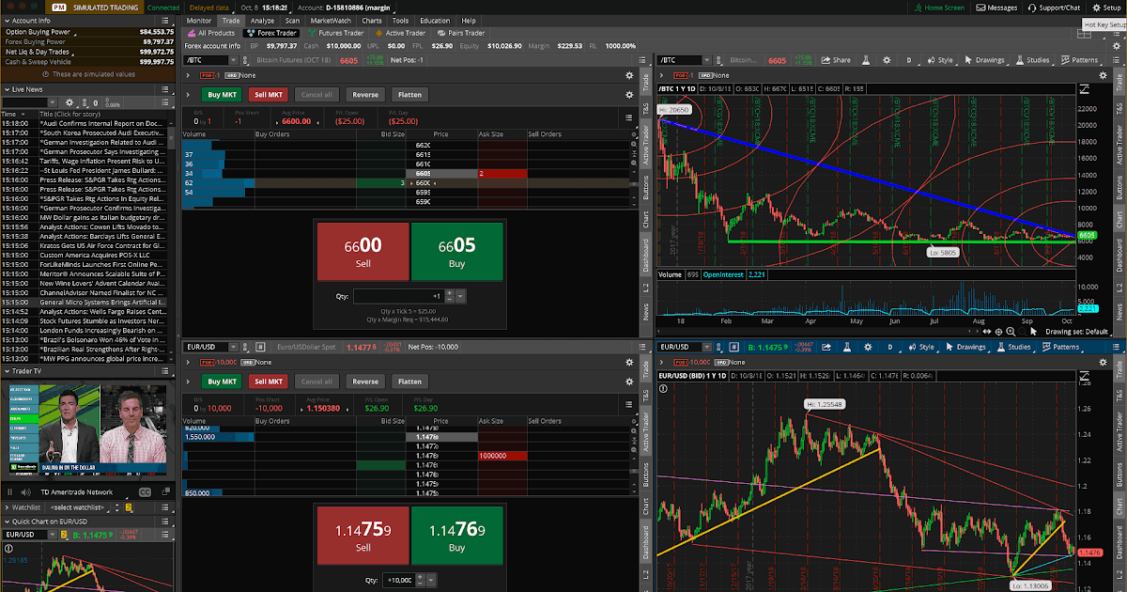
Task: Open Drawings on EUR/USD chart
Action: (965, 347)
